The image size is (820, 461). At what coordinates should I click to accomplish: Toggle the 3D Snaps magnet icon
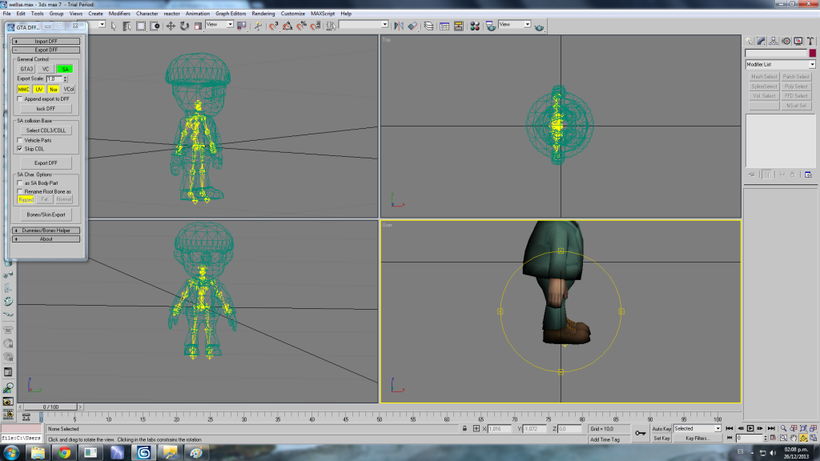[274, 26]
